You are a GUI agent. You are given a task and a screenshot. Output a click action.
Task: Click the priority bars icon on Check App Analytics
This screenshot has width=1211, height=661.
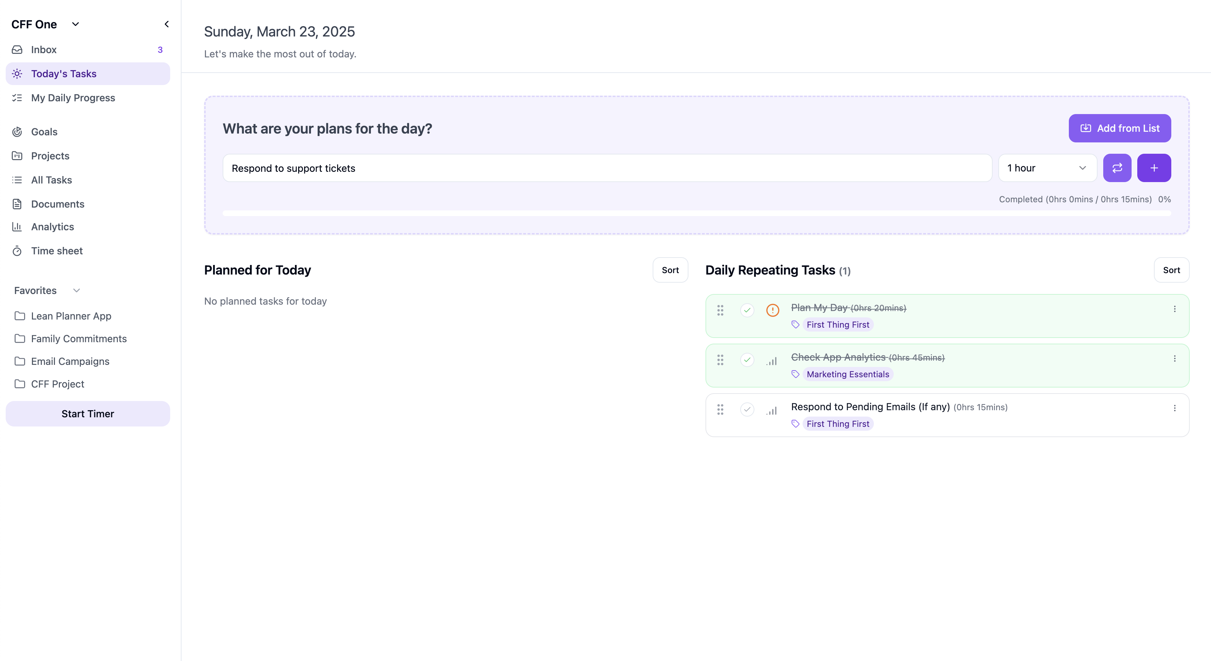click(x=771, y=361)
